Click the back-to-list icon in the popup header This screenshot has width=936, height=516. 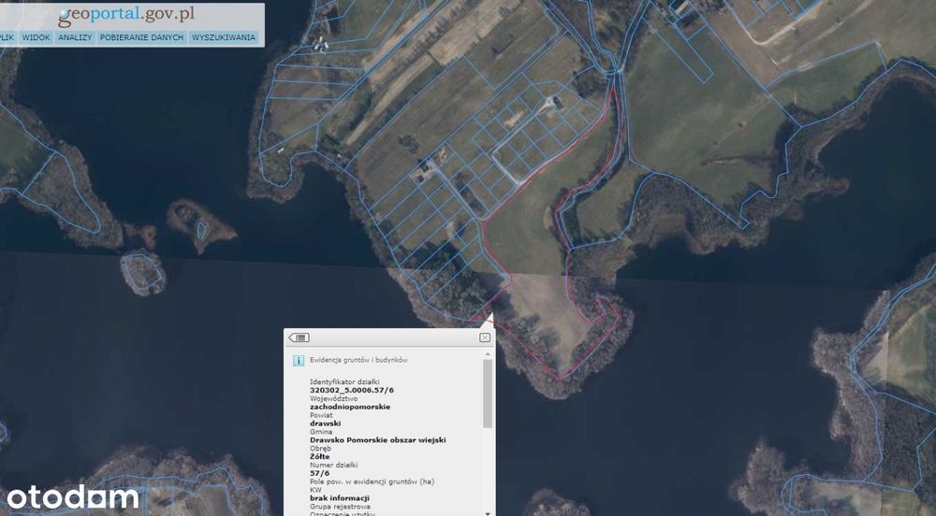(x=300, y=337)
